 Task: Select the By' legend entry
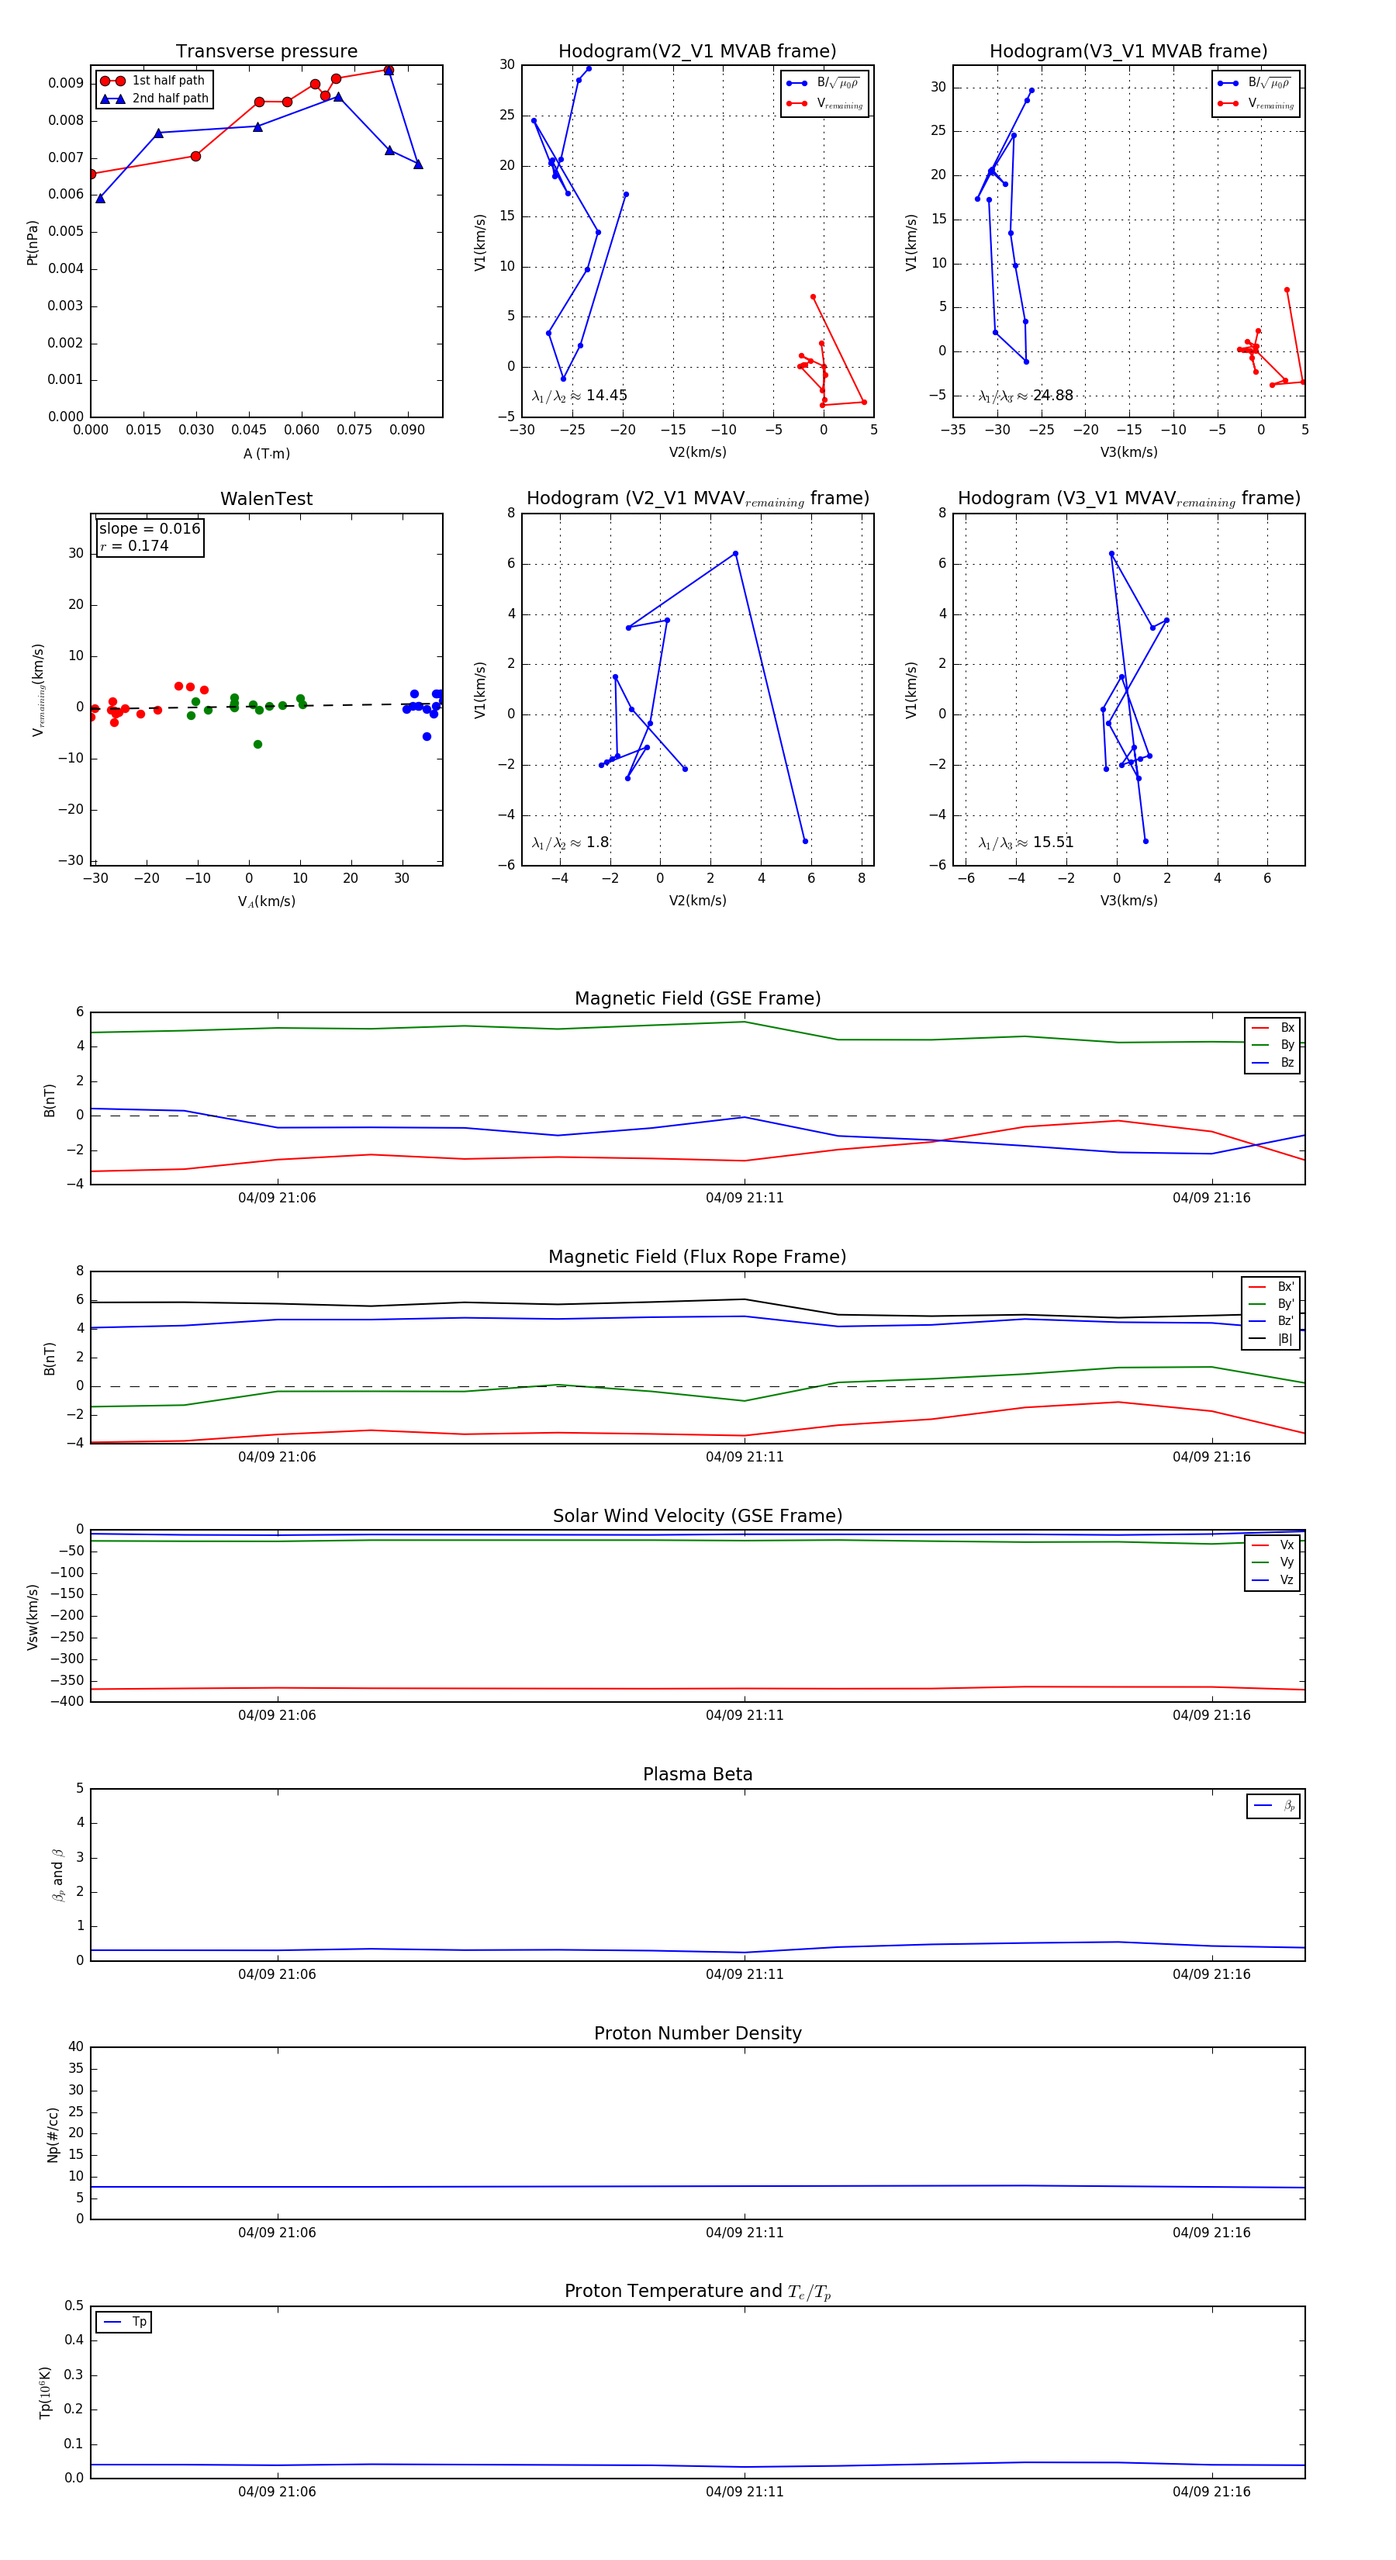(1271, 1304)
